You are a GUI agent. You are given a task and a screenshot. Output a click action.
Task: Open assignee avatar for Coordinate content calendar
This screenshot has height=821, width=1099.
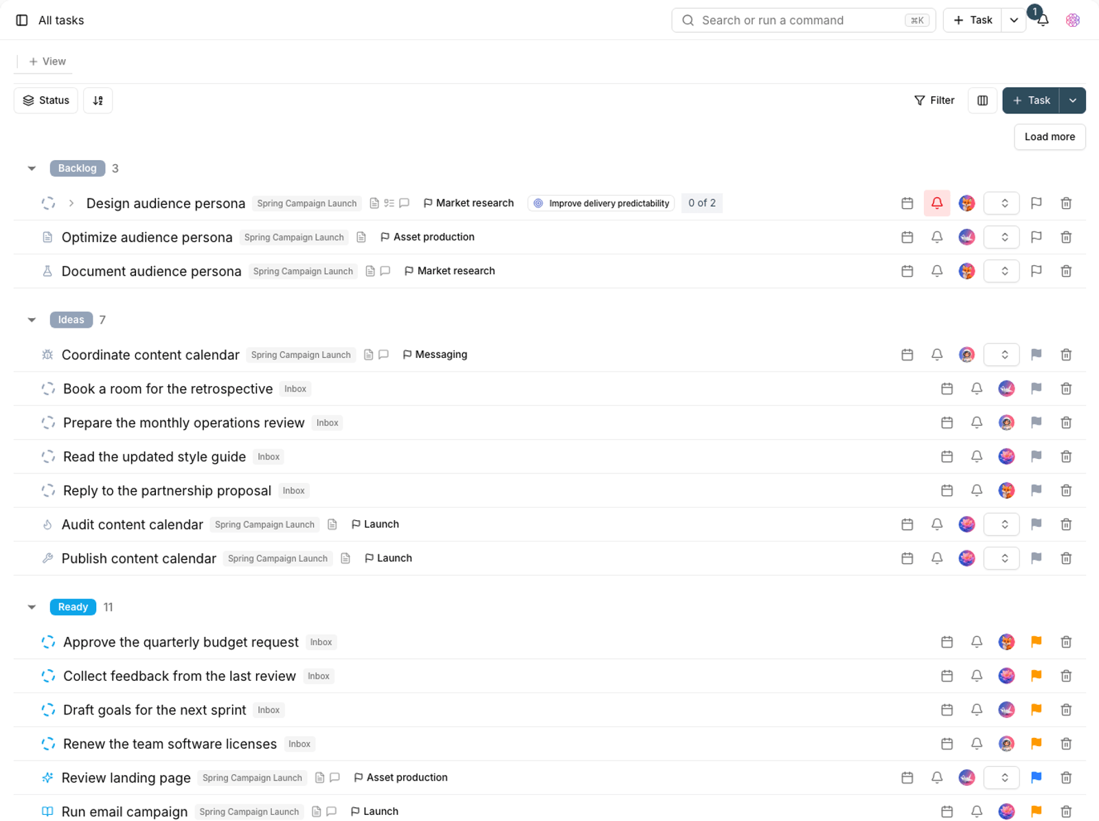(x=966, y=355)
